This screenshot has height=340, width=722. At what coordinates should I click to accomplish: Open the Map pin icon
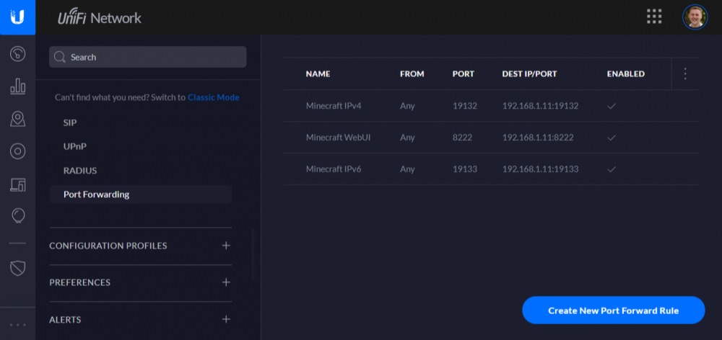pyautogui.click(x=17, y=119)
